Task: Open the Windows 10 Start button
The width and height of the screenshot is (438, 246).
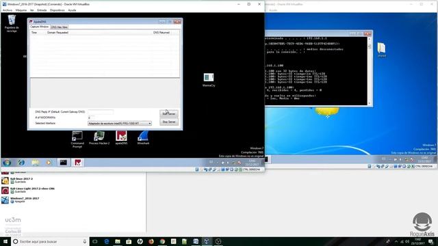Action: tap(5, 241)
